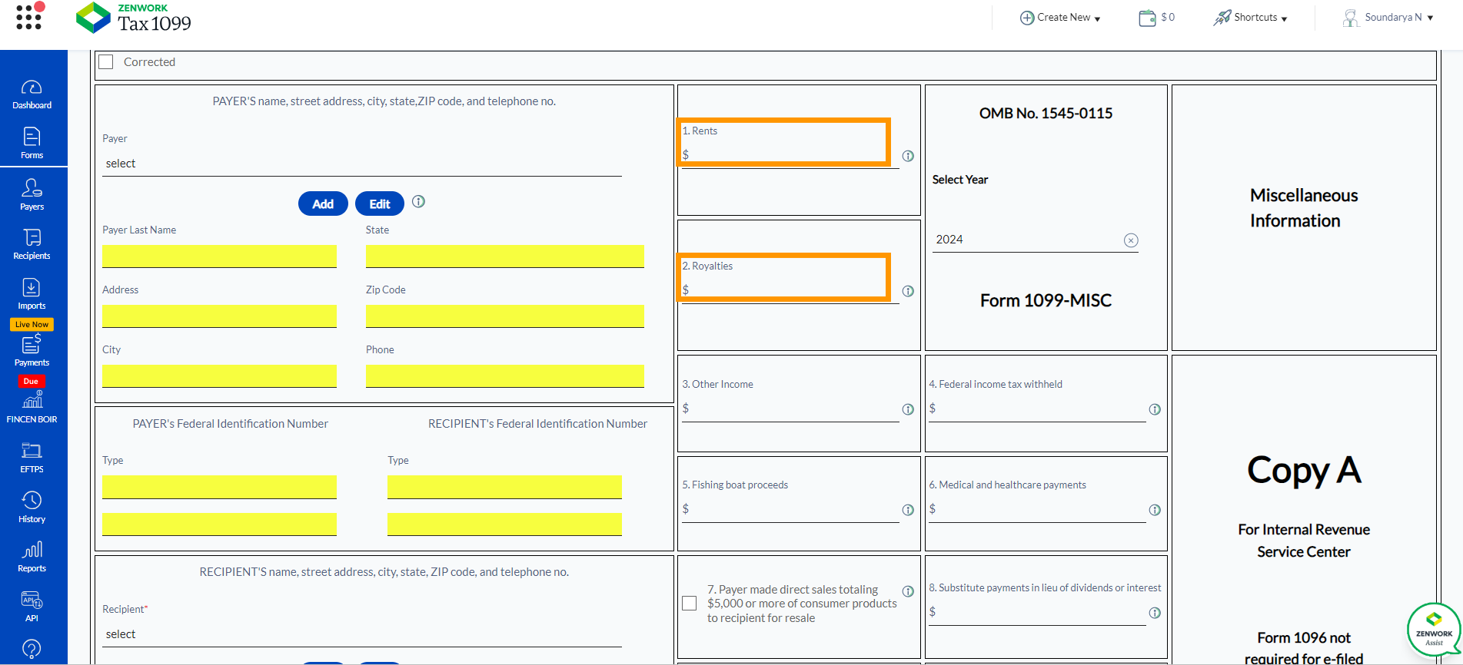
Task: Open the Create New dropdown
Action: tap(1060, 17)
